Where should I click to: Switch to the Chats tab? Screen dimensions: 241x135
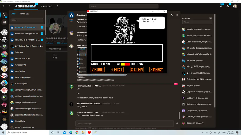tap(13, 14)
